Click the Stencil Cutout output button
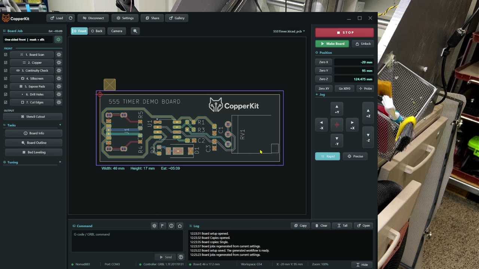This screenshot has height=269, width=479. pyautogui.click(x=33, y=117)
